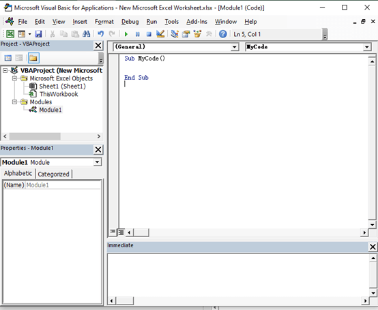Click code window horizontal scroll right arrow
The width and height of the screenshot is (378, 310).
pyautogui.click(x=364, y=232)
